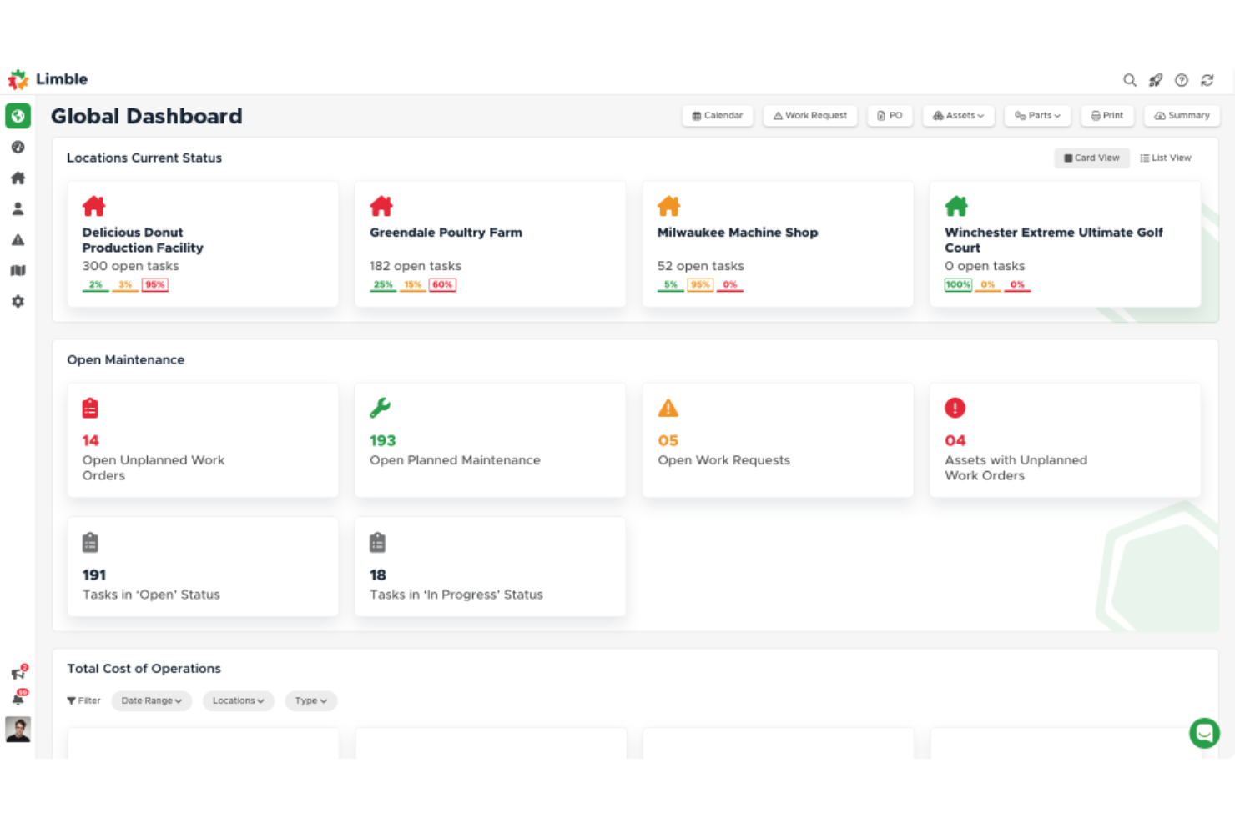Open the Locations filter dropdown

[x=238, y=700]
